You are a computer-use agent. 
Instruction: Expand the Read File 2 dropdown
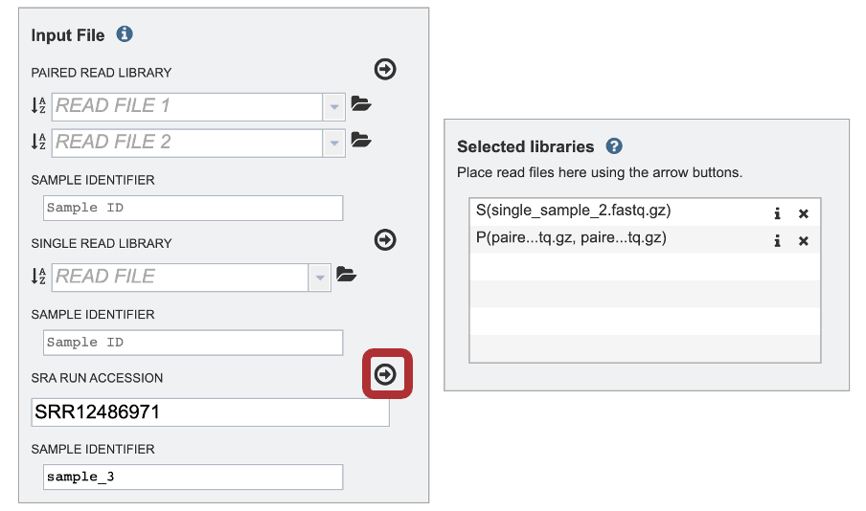pyautogui.click(x=334, y=143)
